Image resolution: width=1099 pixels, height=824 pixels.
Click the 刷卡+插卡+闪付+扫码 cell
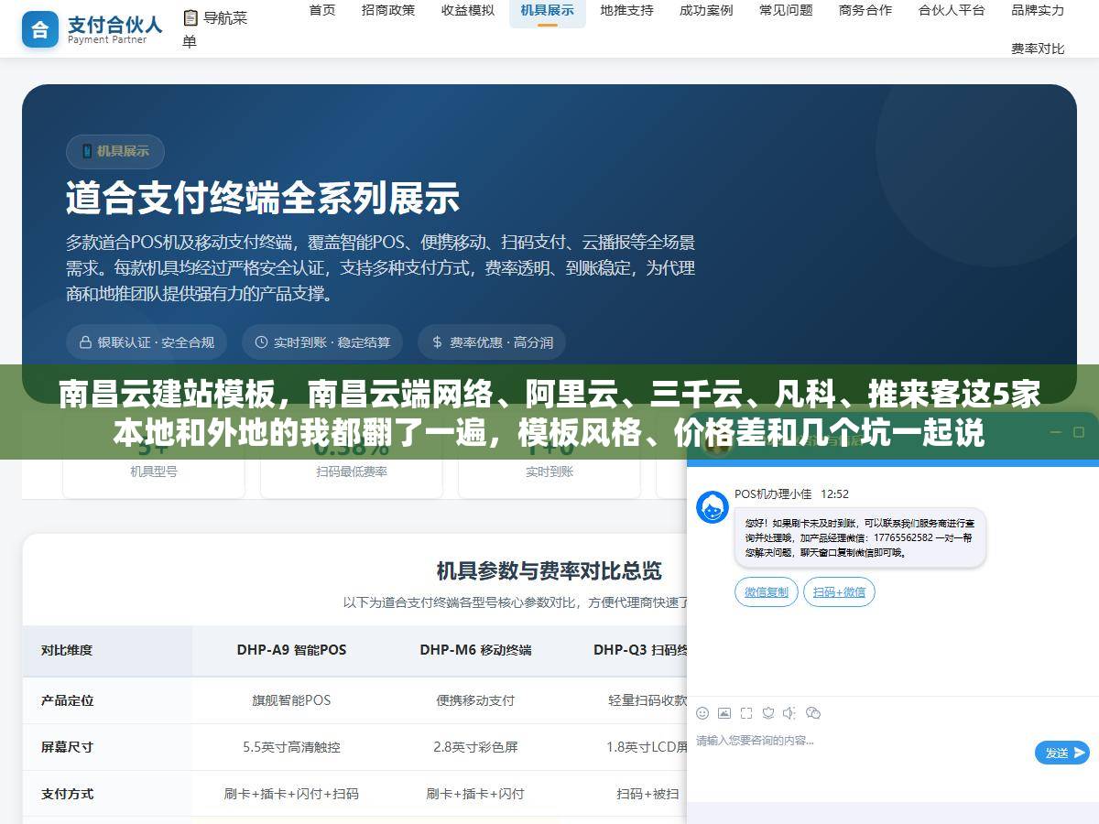coord(291,794)
